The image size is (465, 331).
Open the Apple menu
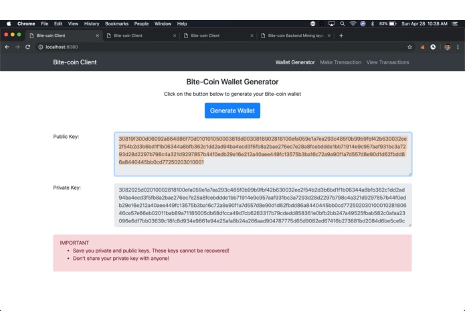pos(9,23)
